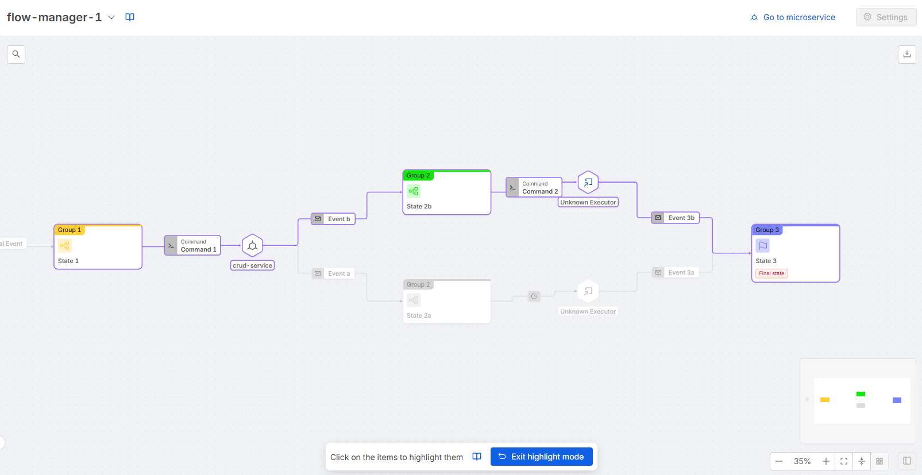This screenshot has height=475, width=922.
Task: Toggle the grid layout view button
Action: coord(879,461)
